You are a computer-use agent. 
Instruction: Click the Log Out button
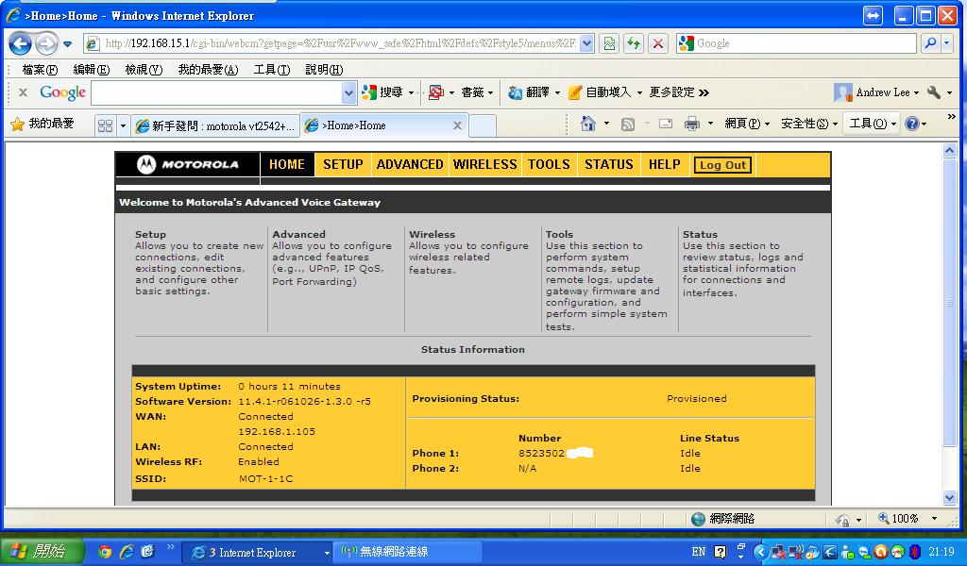(x=722, y=165)
